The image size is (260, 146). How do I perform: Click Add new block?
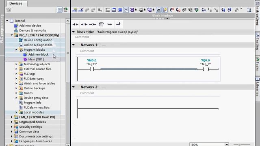(39, 54)
